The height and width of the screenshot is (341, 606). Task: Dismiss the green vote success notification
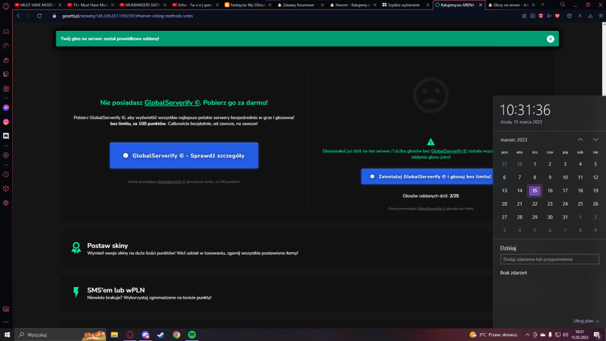point(550,39)
